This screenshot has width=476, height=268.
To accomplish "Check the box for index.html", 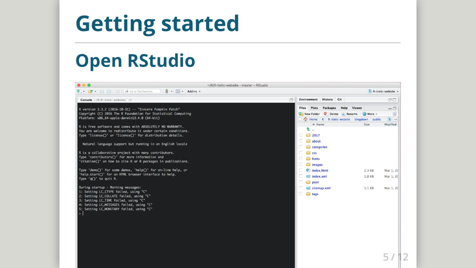I will point(301,170).
